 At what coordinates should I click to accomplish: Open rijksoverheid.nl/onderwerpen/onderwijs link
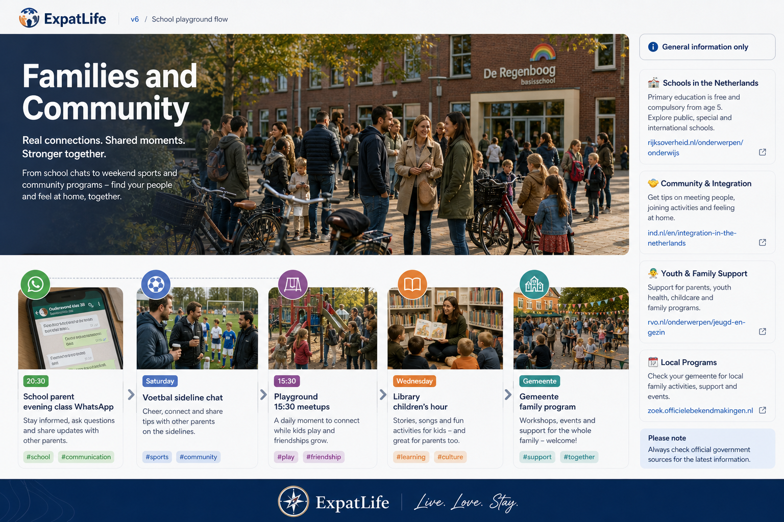point(695,147)
